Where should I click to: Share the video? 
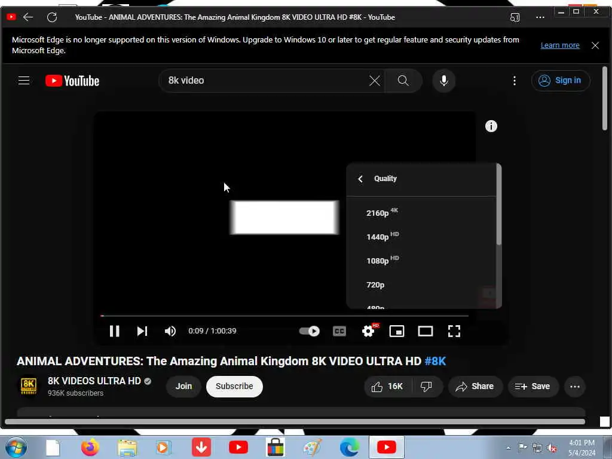475,387
